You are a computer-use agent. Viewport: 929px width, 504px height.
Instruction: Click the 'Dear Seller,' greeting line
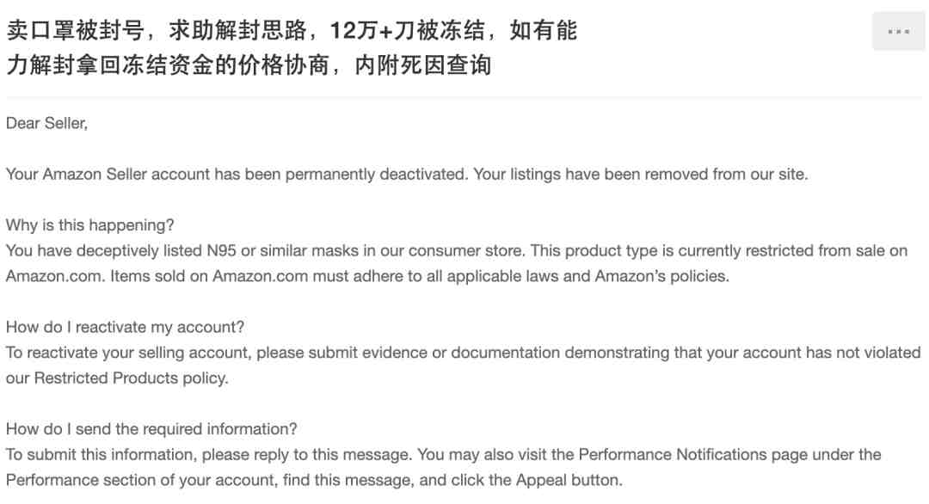click(x=46, y=123)
